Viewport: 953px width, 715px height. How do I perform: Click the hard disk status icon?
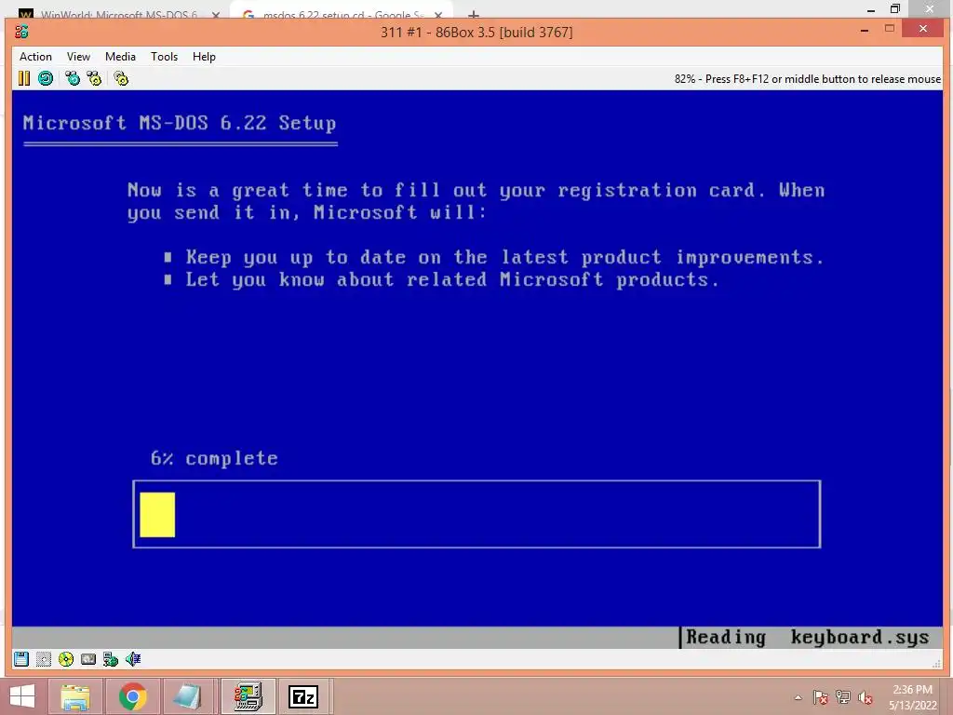coord(88,659)
